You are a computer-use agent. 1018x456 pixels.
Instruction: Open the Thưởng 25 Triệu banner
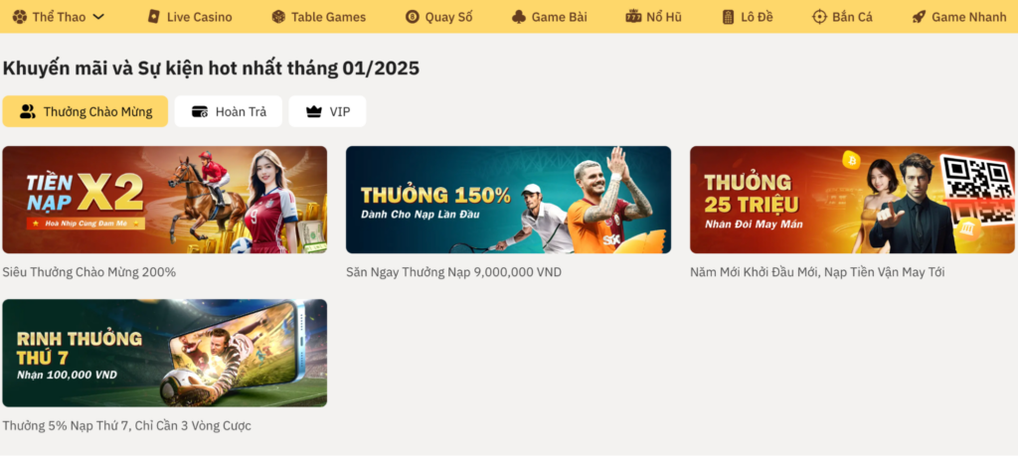click(x=852, y=200)
